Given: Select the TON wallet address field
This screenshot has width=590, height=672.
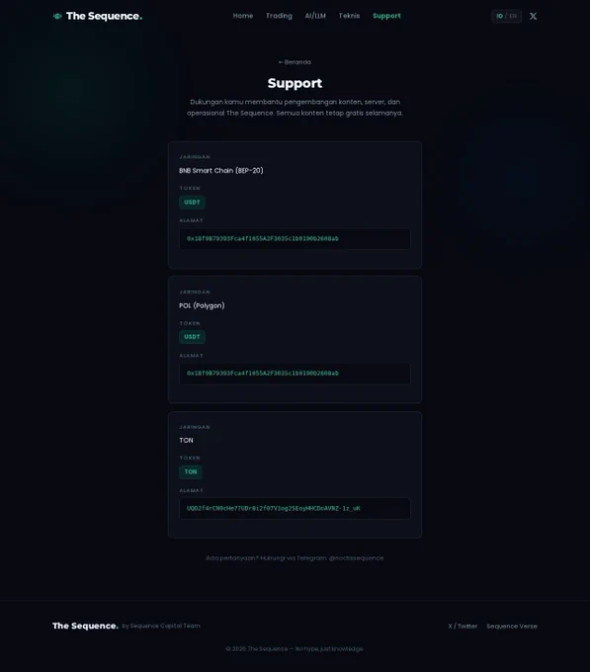Looking at the screenshot, I should click(x=295, y=508).
